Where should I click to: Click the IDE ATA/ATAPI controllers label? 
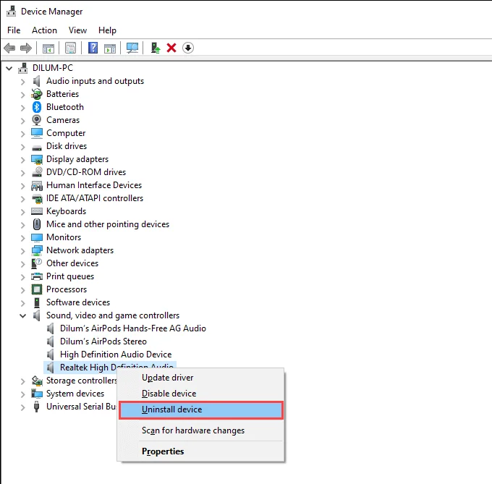pyautogui.click(x=95, y=198)
